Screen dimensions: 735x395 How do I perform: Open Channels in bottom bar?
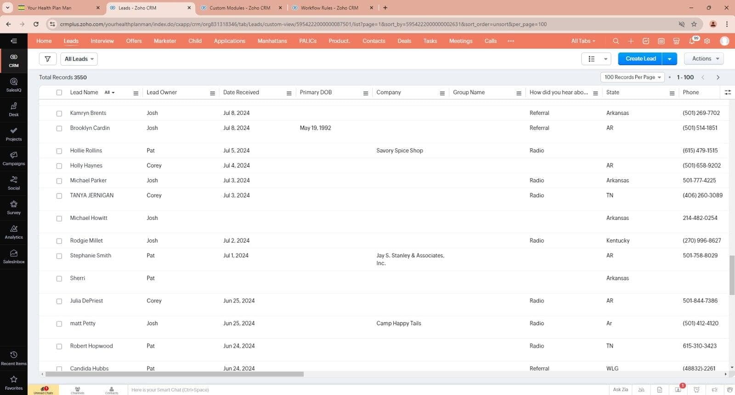tap(78, 390)
